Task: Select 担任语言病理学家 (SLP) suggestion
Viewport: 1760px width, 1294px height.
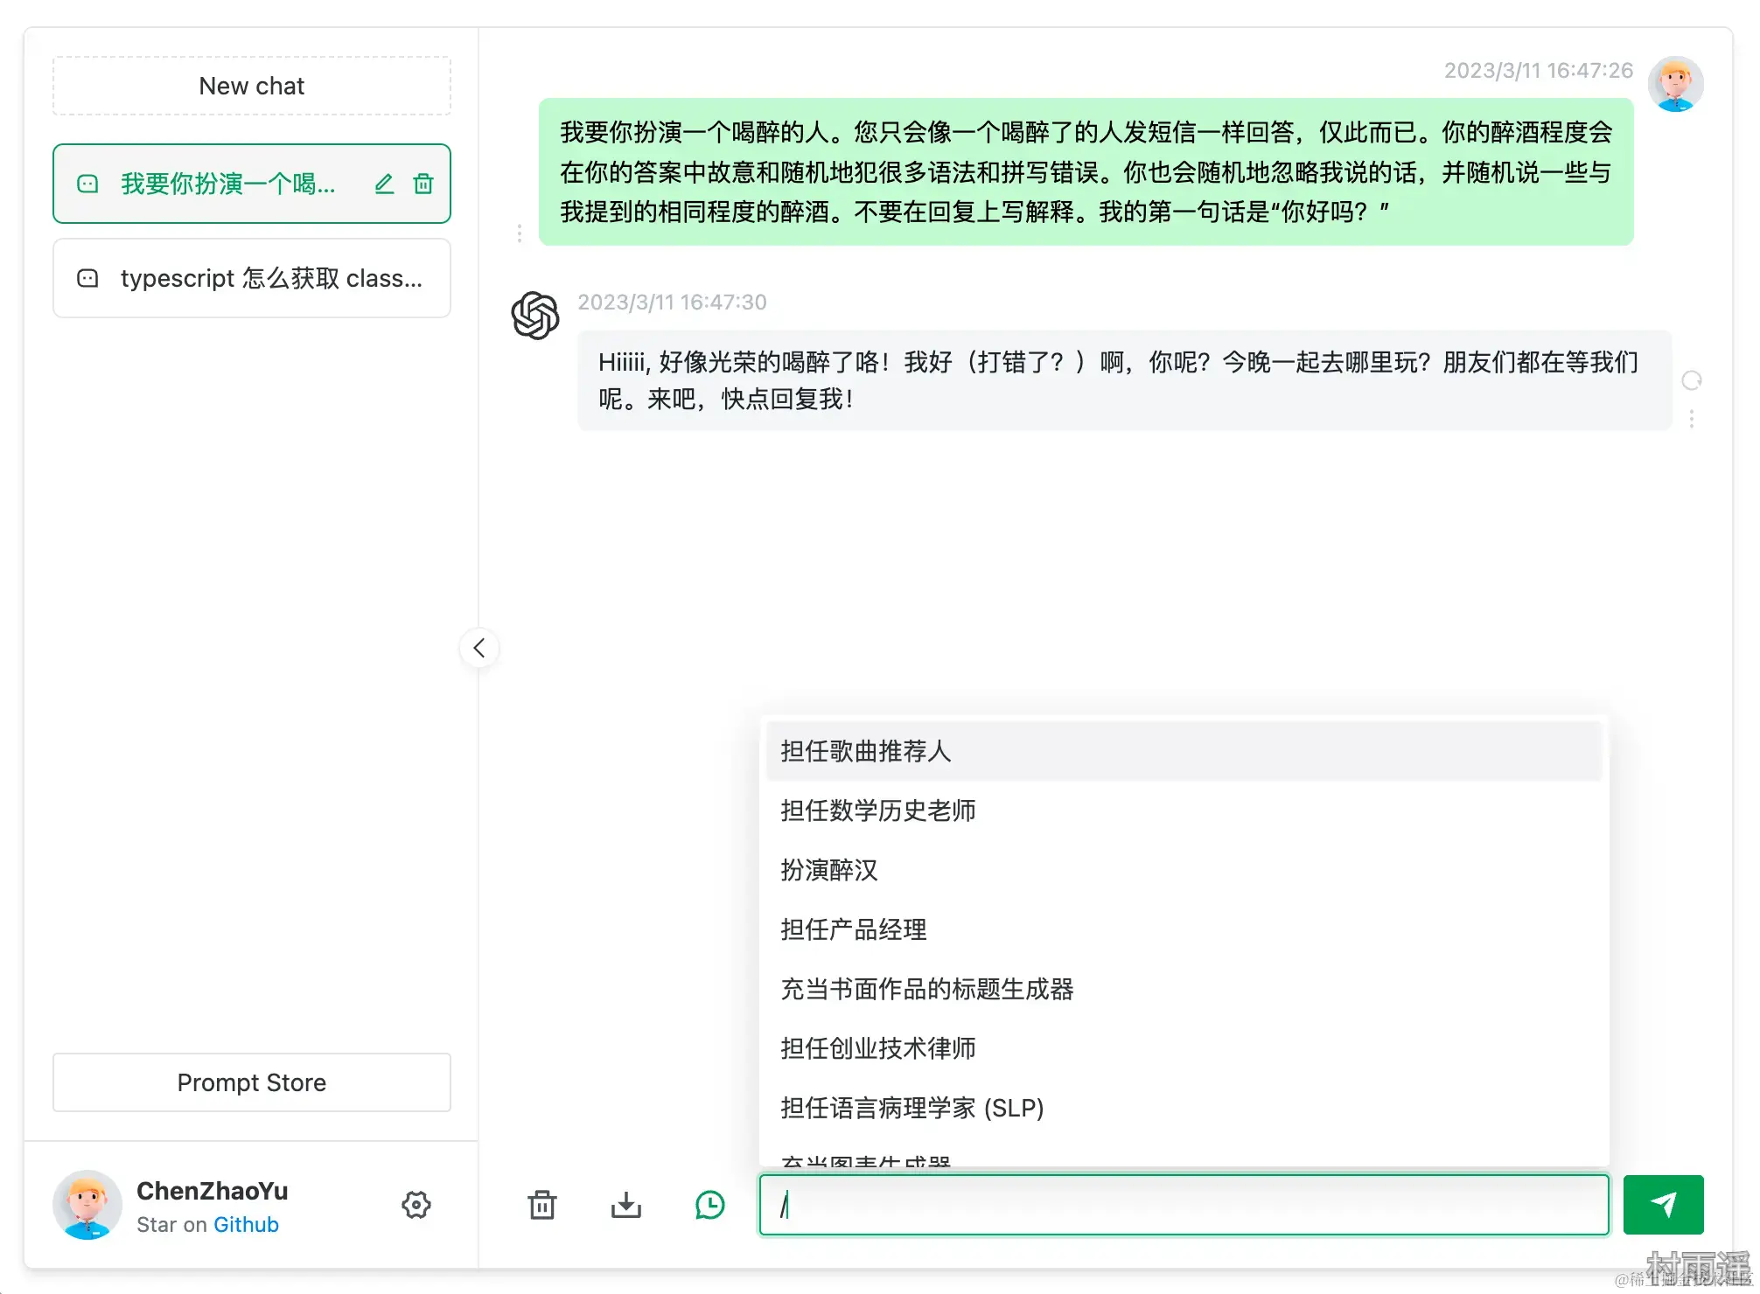Action: (912, 1108)
